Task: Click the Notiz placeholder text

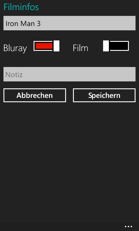Action: [14, 75]
